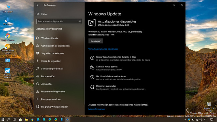This screenshot has width=217, height=122.
Task: Open Copia de seguridad section
Action: (59, 61)
